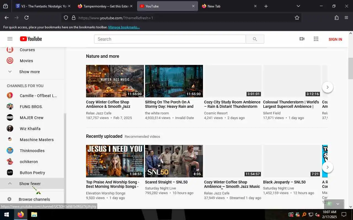Viewport: 353px width, 220px height.
Task: Go back in browser history
Action: click(7, 18)
